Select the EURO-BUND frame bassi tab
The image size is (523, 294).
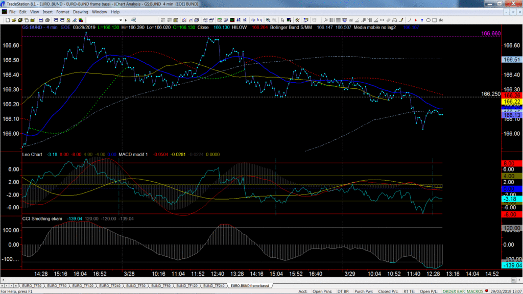(250, 286)
